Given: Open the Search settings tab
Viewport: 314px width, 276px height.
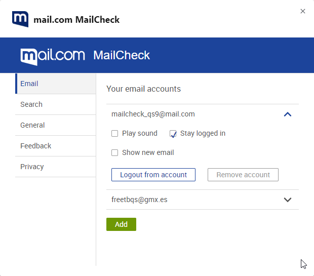Looking at the screenshot, I should click(31, 104).
